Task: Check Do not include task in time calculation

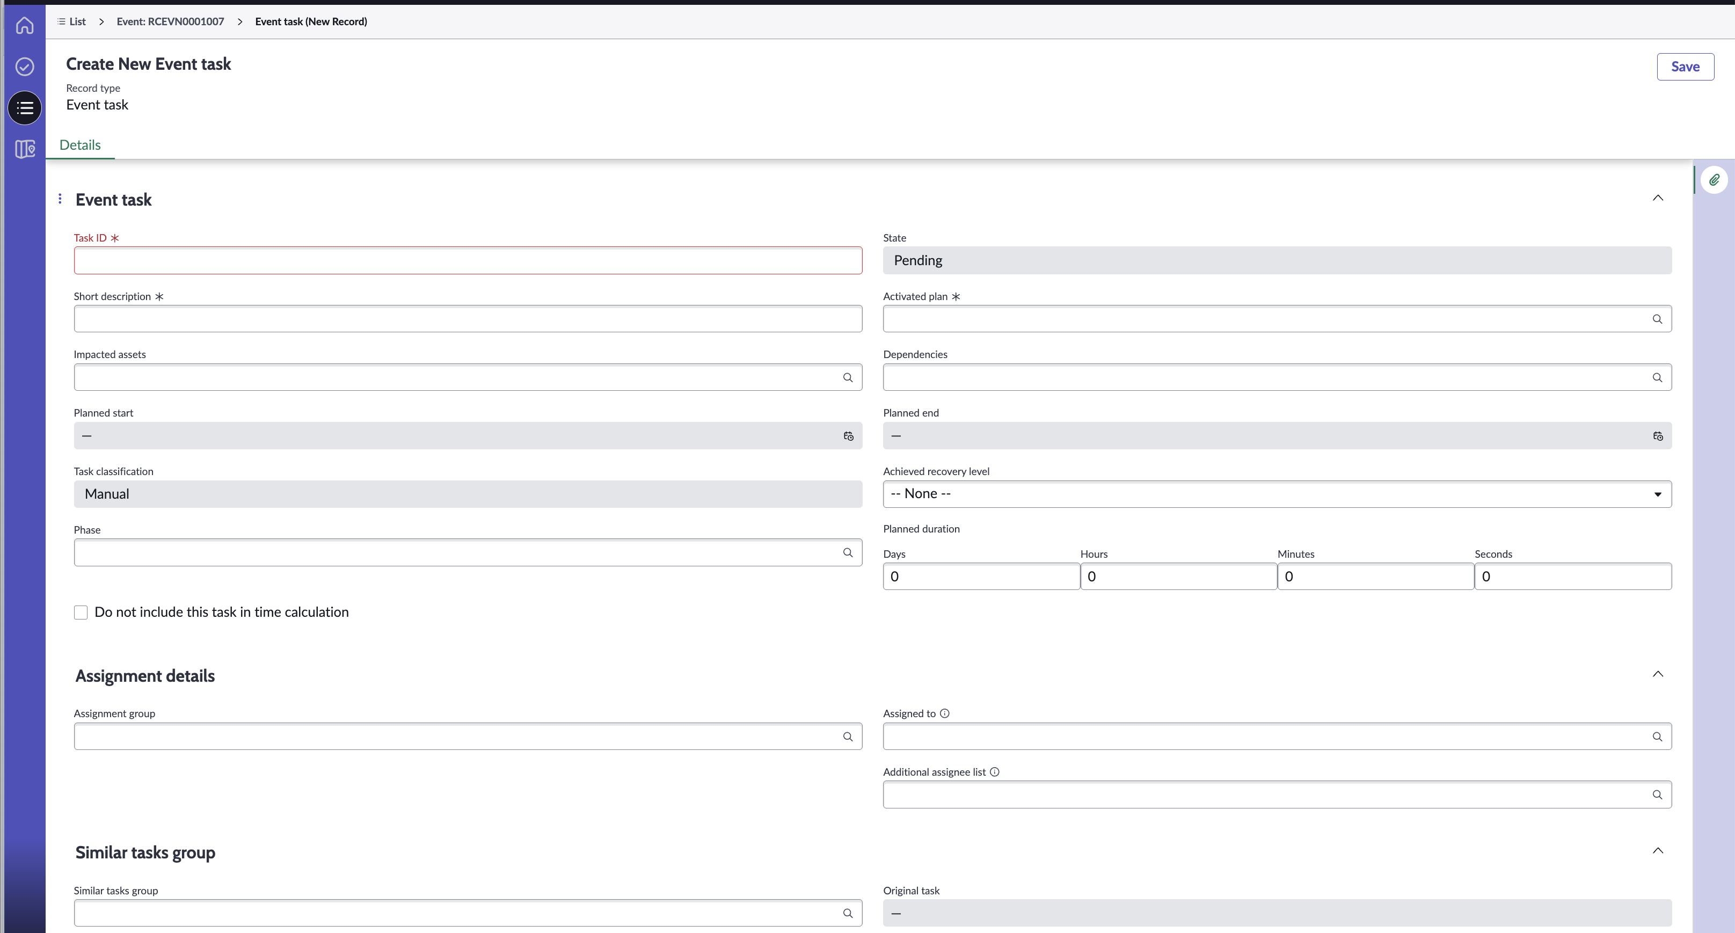Action: [81, 613]
